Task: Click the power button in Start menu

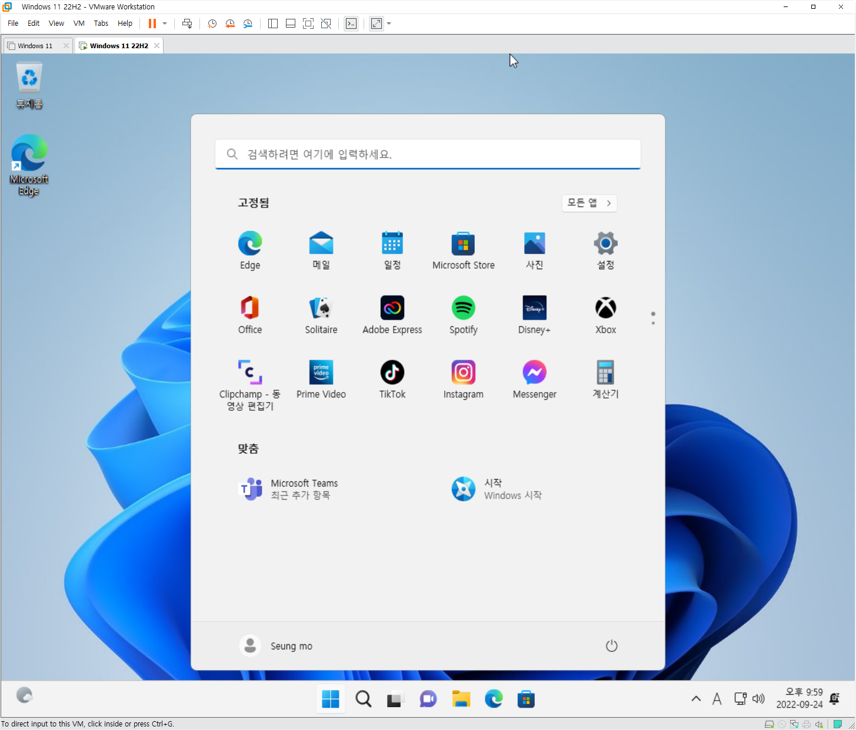Action: [x=612, y=646]
